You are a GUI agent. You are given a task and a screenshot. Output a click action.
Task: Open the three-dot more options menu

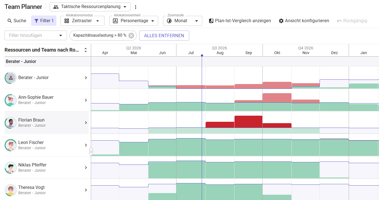pyautogui.click(x=136, y=7)
